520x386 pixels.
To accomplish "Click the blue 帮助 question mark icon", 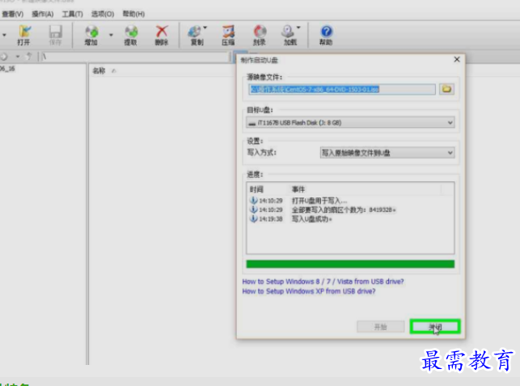I will tap(326, 35).
